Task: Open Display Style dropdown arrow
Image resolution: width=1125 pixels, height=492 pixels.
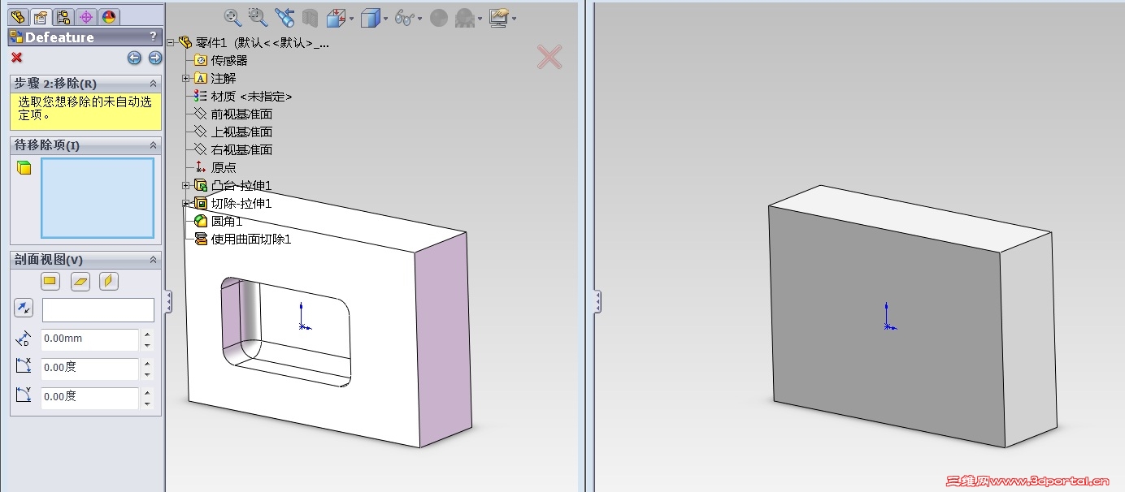Action: (385, 18)
